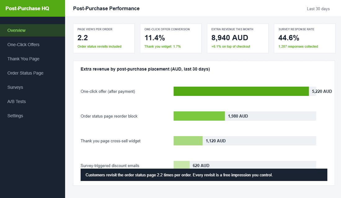Open the Survey Response Rate card

click(x=305, y=38)
